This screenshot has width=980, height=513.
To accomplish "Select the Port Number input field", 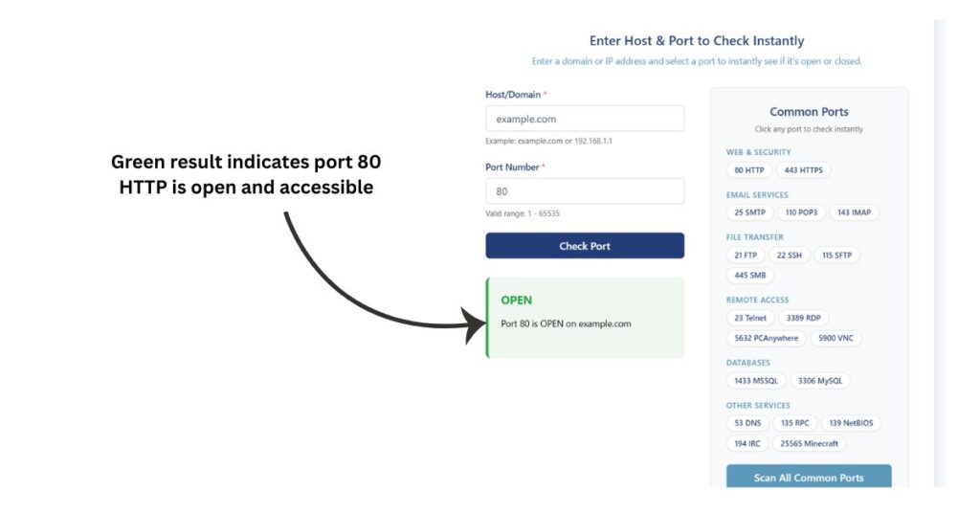I will tap(585, 191).
